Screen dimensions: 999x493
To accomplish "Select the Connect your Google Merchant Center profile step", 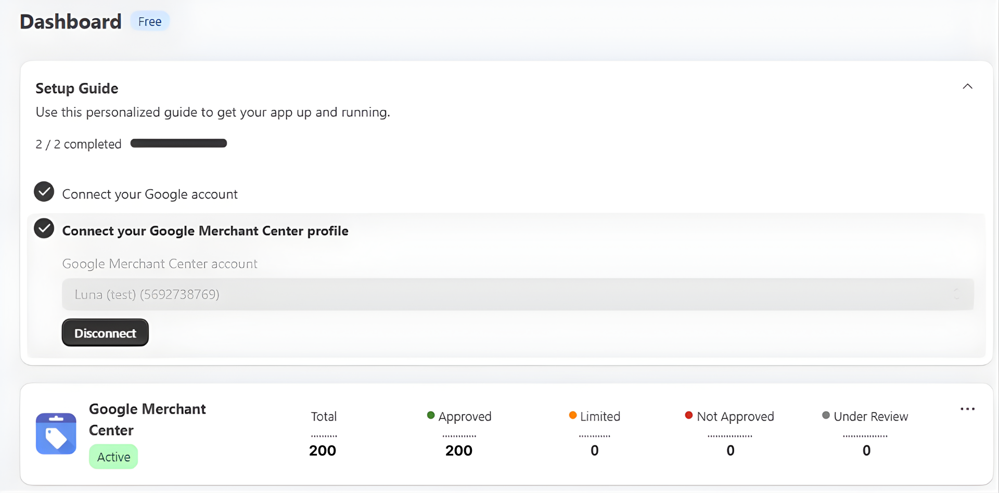I will click(x=205, y=231).
